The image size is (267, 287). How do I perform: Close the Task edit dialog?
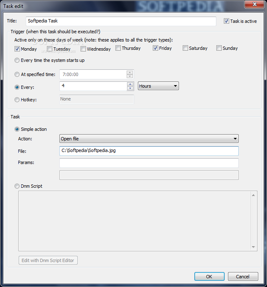(x=255, y=4)
